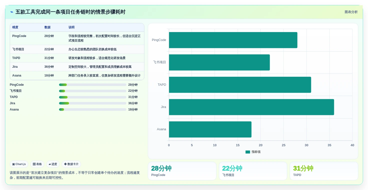This screenshot has width=368, height=190.
Task: Click the 飞书项目 bar in the chart
Action: (219, 62)
